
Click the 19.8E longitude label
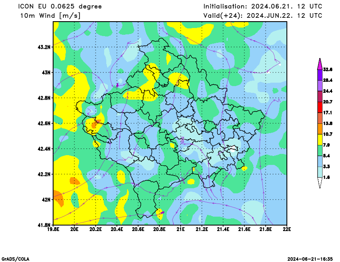tap(54, 229)
